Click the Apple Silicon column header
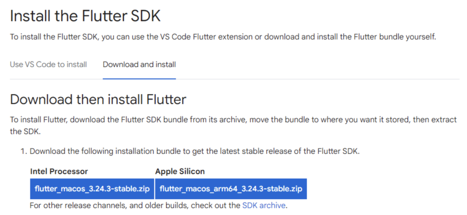Viewport: 467px width, 215px height. (x=180, y=171)
